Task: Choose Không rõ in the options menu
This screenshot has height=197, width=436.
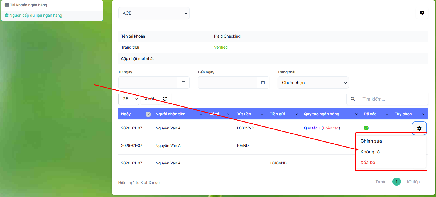Action: [370, 152]
